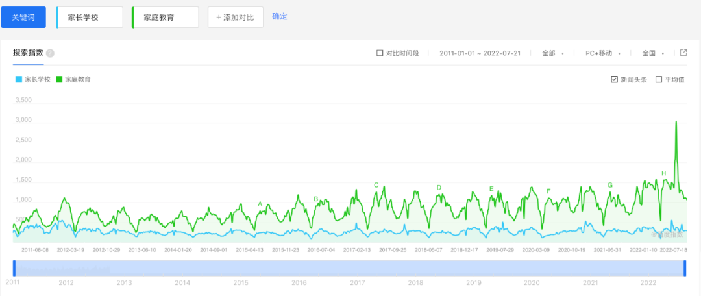Click the 家庭教育 keyword input field
Viewport: 701px width, 296px height.
pos(165,18)
